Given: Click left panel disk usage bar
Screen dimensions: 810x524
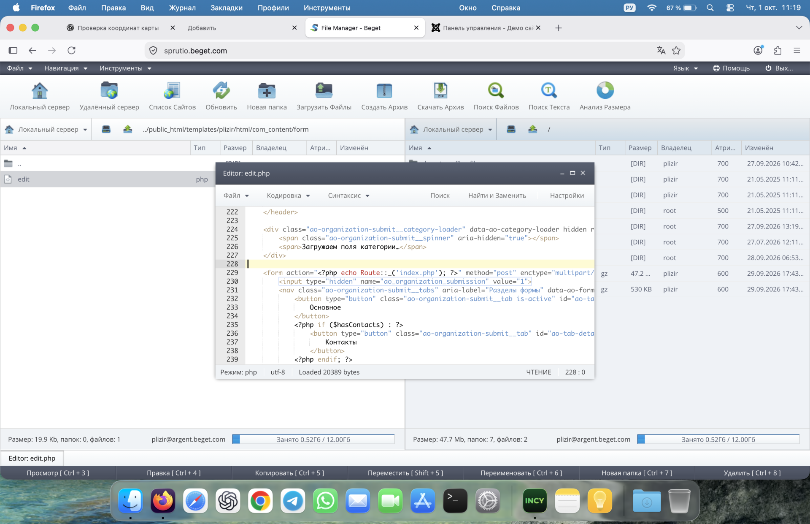Looking at the screenshot, I should pos(313,440).
